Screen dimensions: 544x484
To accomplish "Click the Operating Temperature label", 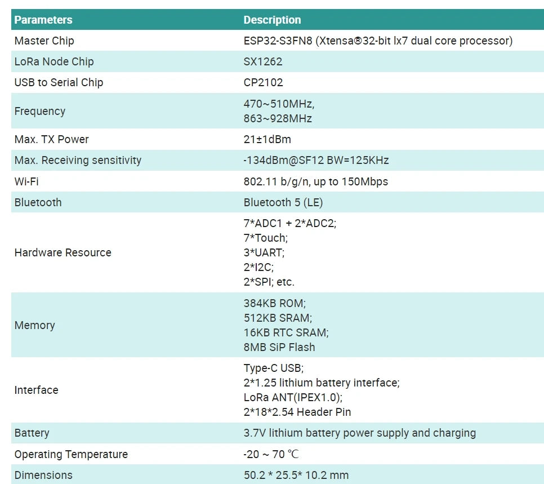I will pos(71,454).
